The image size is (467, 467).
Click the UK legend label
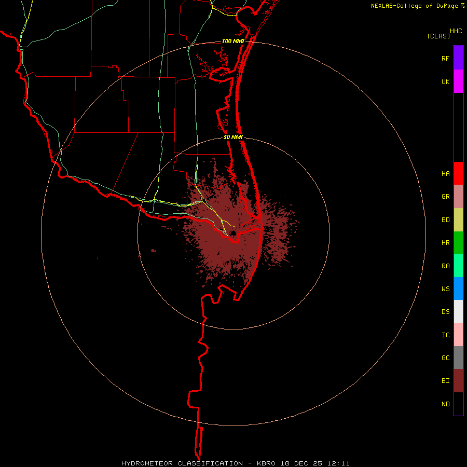click(445, 81)
